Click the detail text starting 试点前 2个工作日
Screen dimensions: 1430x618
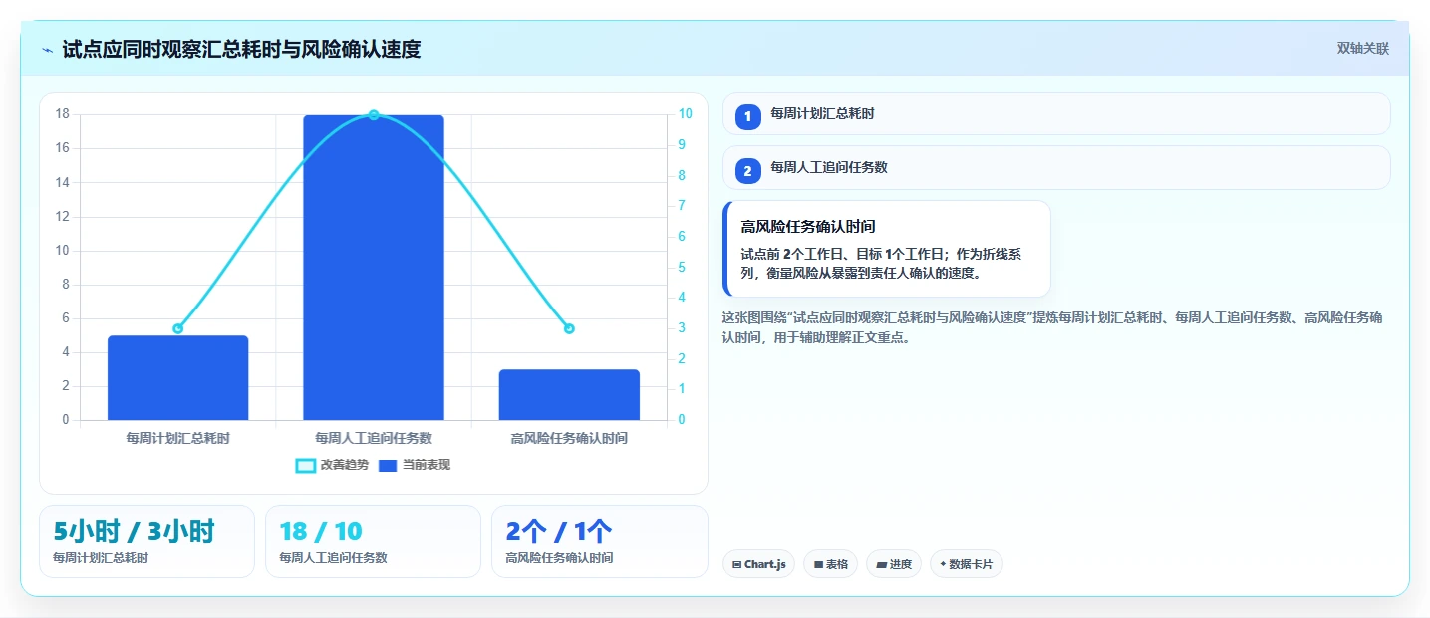pyautogui.click(x=881, y=263)
